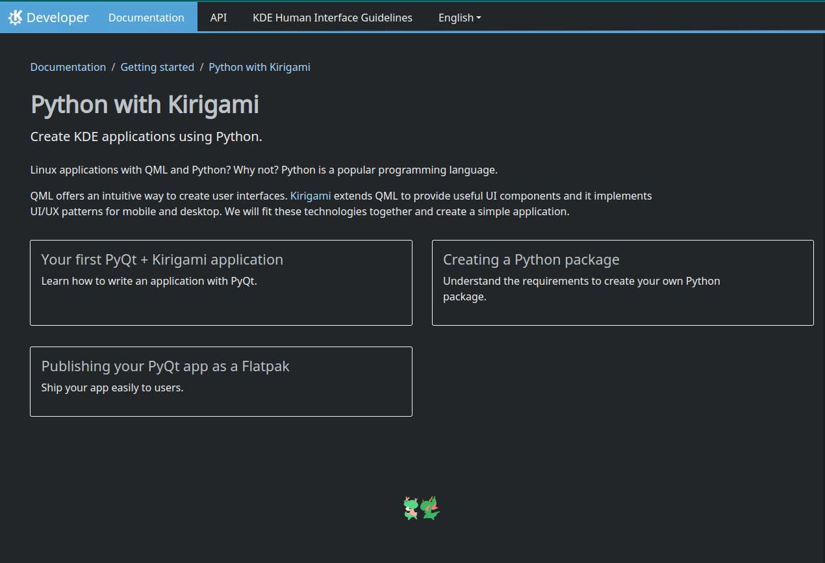Click Python with Kirigami breadcrumb
This screenshot has width=825, height=563.
[x=259, y=67]
